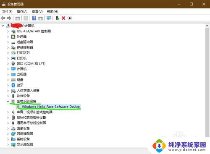
Task: Expand the 处理器 category
Action: (x=8, y=37)
